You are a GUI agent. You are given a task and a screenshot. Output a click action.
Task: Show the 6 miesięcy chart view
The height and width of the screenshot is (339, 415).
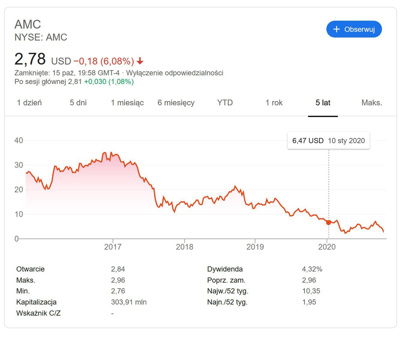pos(176,103)
